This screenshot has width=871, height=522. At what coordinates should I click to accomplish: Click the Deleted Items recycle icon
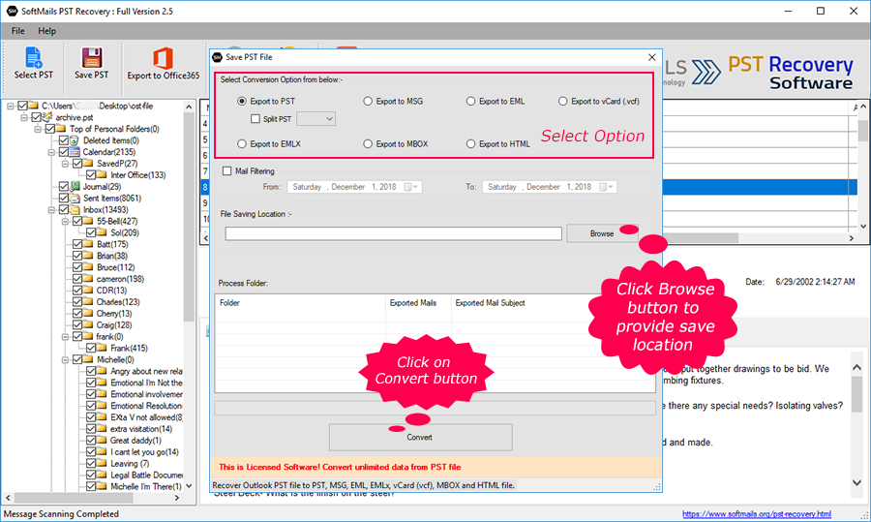click(x=75, y=140)
